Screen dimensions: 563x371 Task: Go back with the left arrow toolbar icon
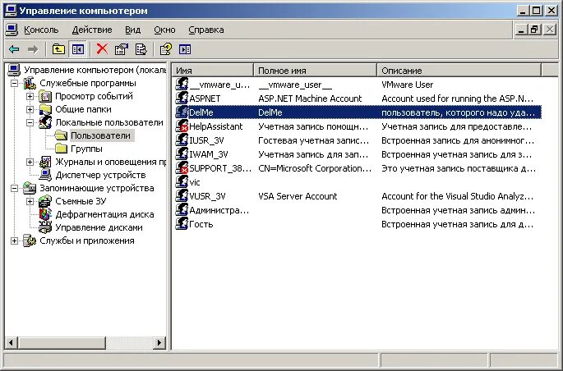tap(14, 49)
